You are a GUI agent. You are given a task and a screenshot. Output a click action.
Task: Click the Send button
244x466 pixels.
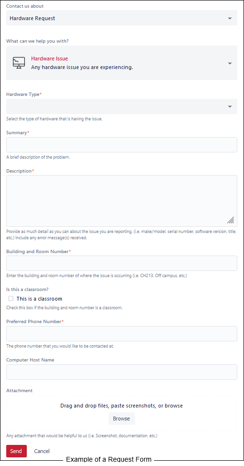[16, 451]
